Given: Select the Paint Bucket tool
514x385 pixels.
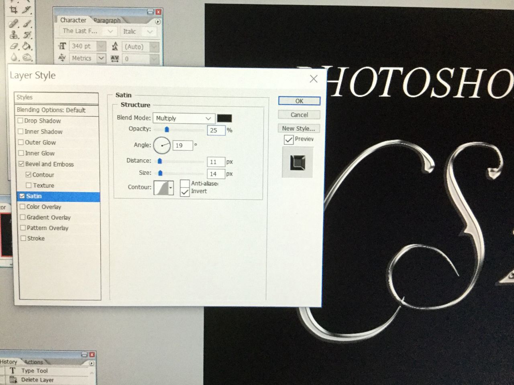Looking at the screenshot, I should (x=27, y=46).
